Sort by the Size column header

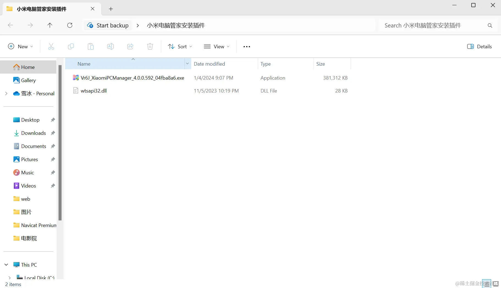click(332, 64)
